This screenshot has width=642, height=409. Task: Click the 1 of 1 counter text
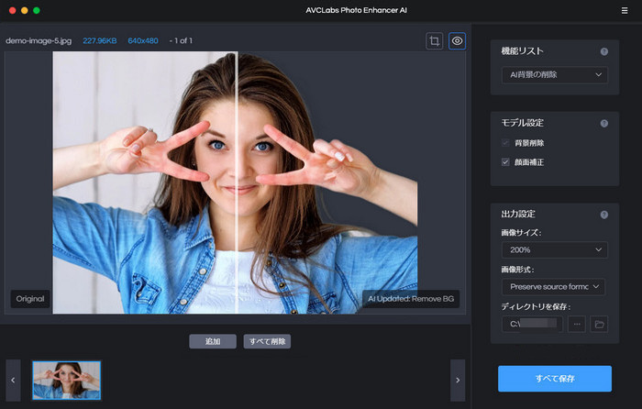(183, 41)
